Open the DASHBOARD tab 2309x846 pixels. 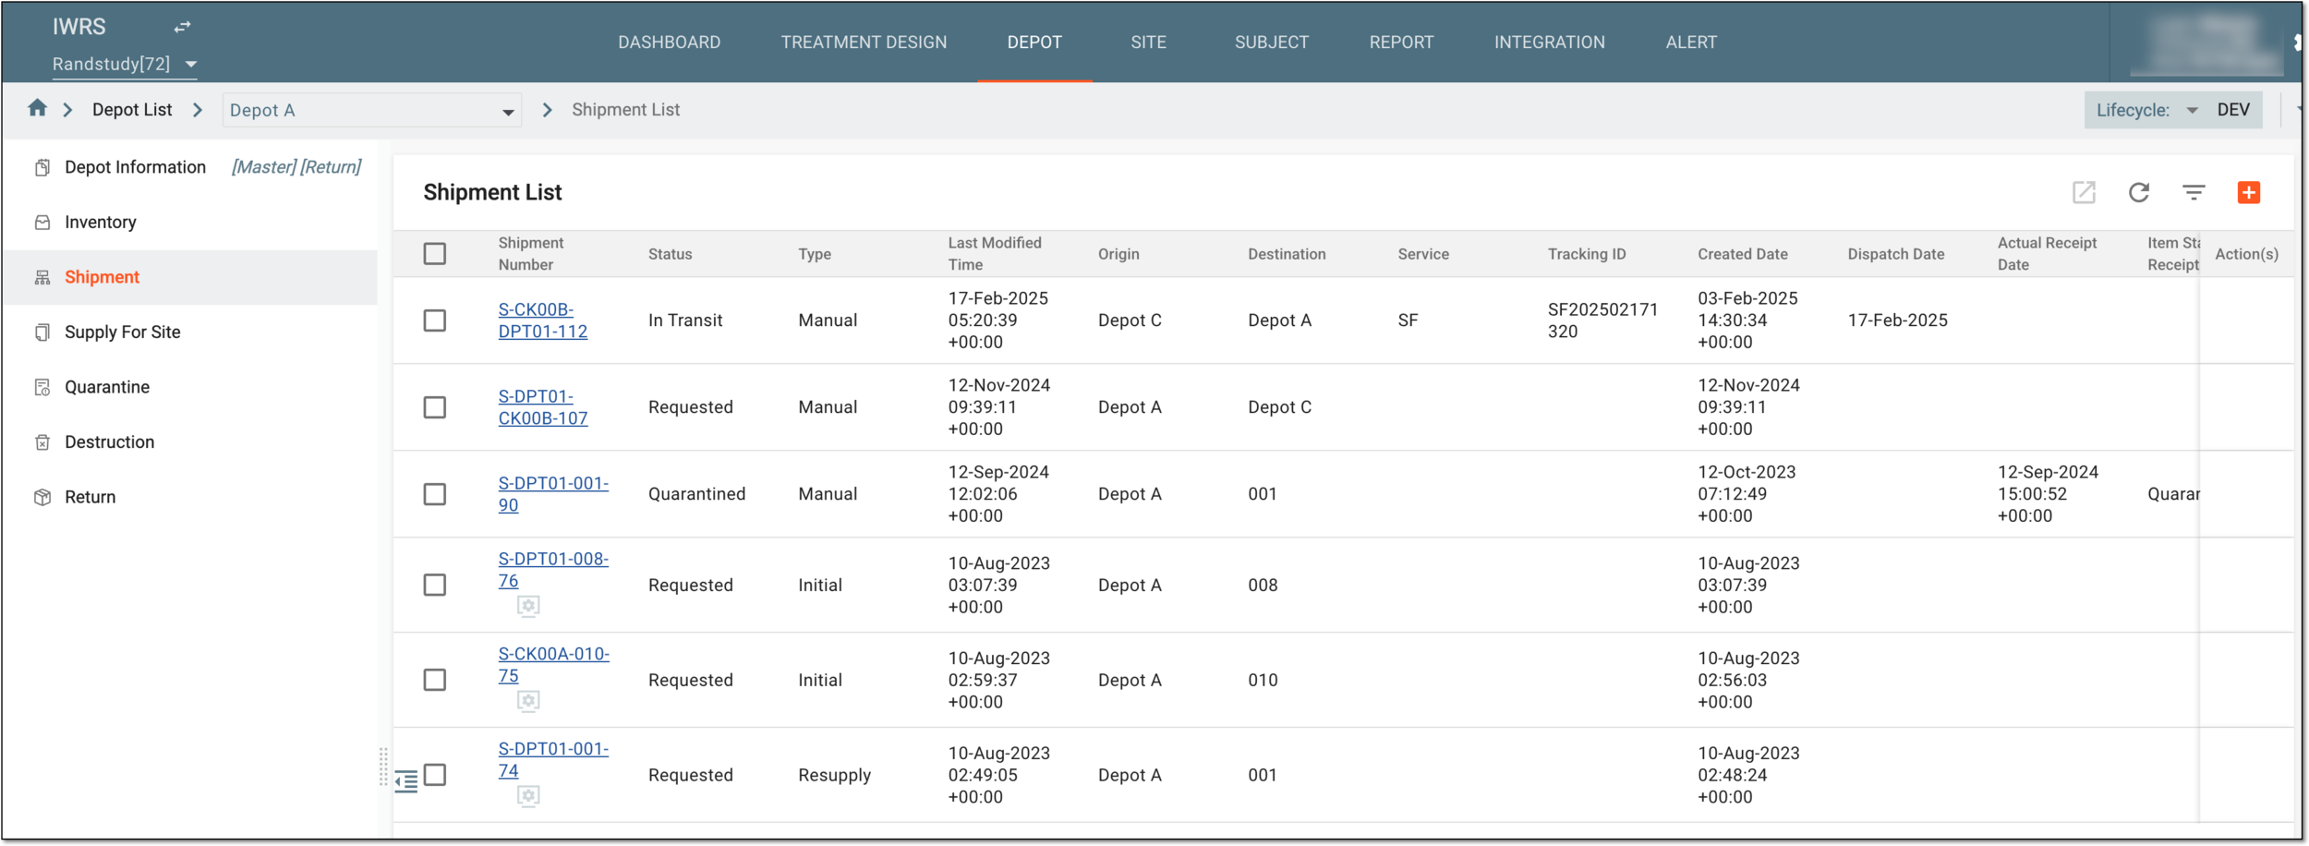670,42
